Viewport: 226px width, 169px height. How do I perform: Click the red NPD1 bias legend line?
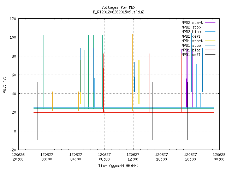point(210,50)
